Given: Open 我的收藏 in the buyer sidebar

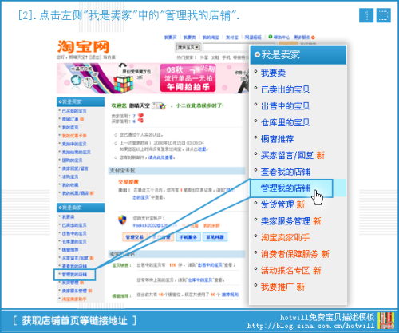Looking at the screenshot, I should tap(70, 185).
